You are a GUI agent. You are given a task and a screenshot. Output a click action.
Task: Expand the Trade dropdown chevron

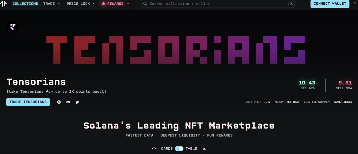pyautogui.click(x=59, y=4)
